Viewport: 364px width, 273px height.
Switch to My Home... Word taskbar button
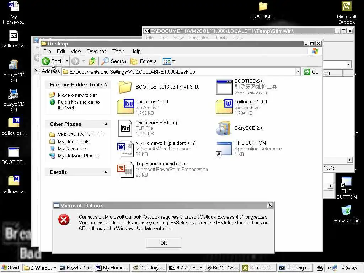tap(112, 268)
